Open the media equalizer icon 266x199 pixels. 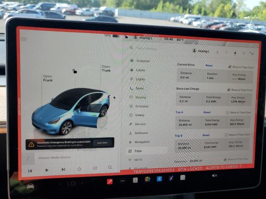pyautogui.click(x=95, y=168)
